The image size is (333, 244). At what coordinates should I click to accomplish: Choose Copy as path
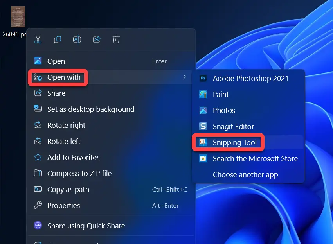coord(111,190)
